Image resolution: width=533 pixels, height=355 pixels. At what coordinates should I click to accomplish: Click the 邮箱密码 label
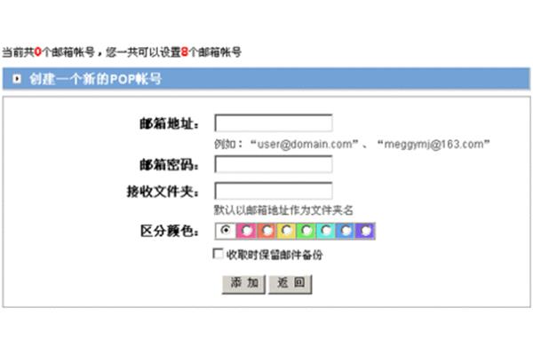tap(170, 165)
